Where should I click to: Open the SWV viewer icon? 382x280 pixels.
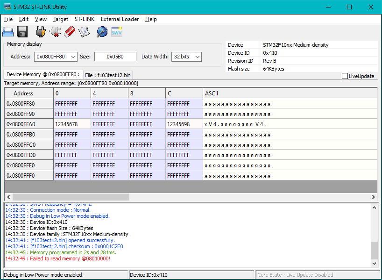[x=116, y=32]
